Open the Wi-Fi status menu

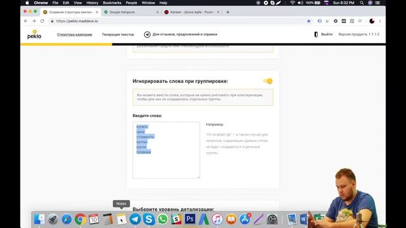(x=292, y=3)
